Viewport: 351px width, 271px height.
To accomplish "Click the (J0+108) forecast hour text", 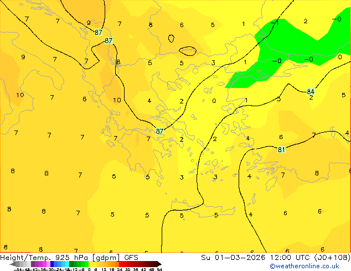I will (x=332, y=258).
